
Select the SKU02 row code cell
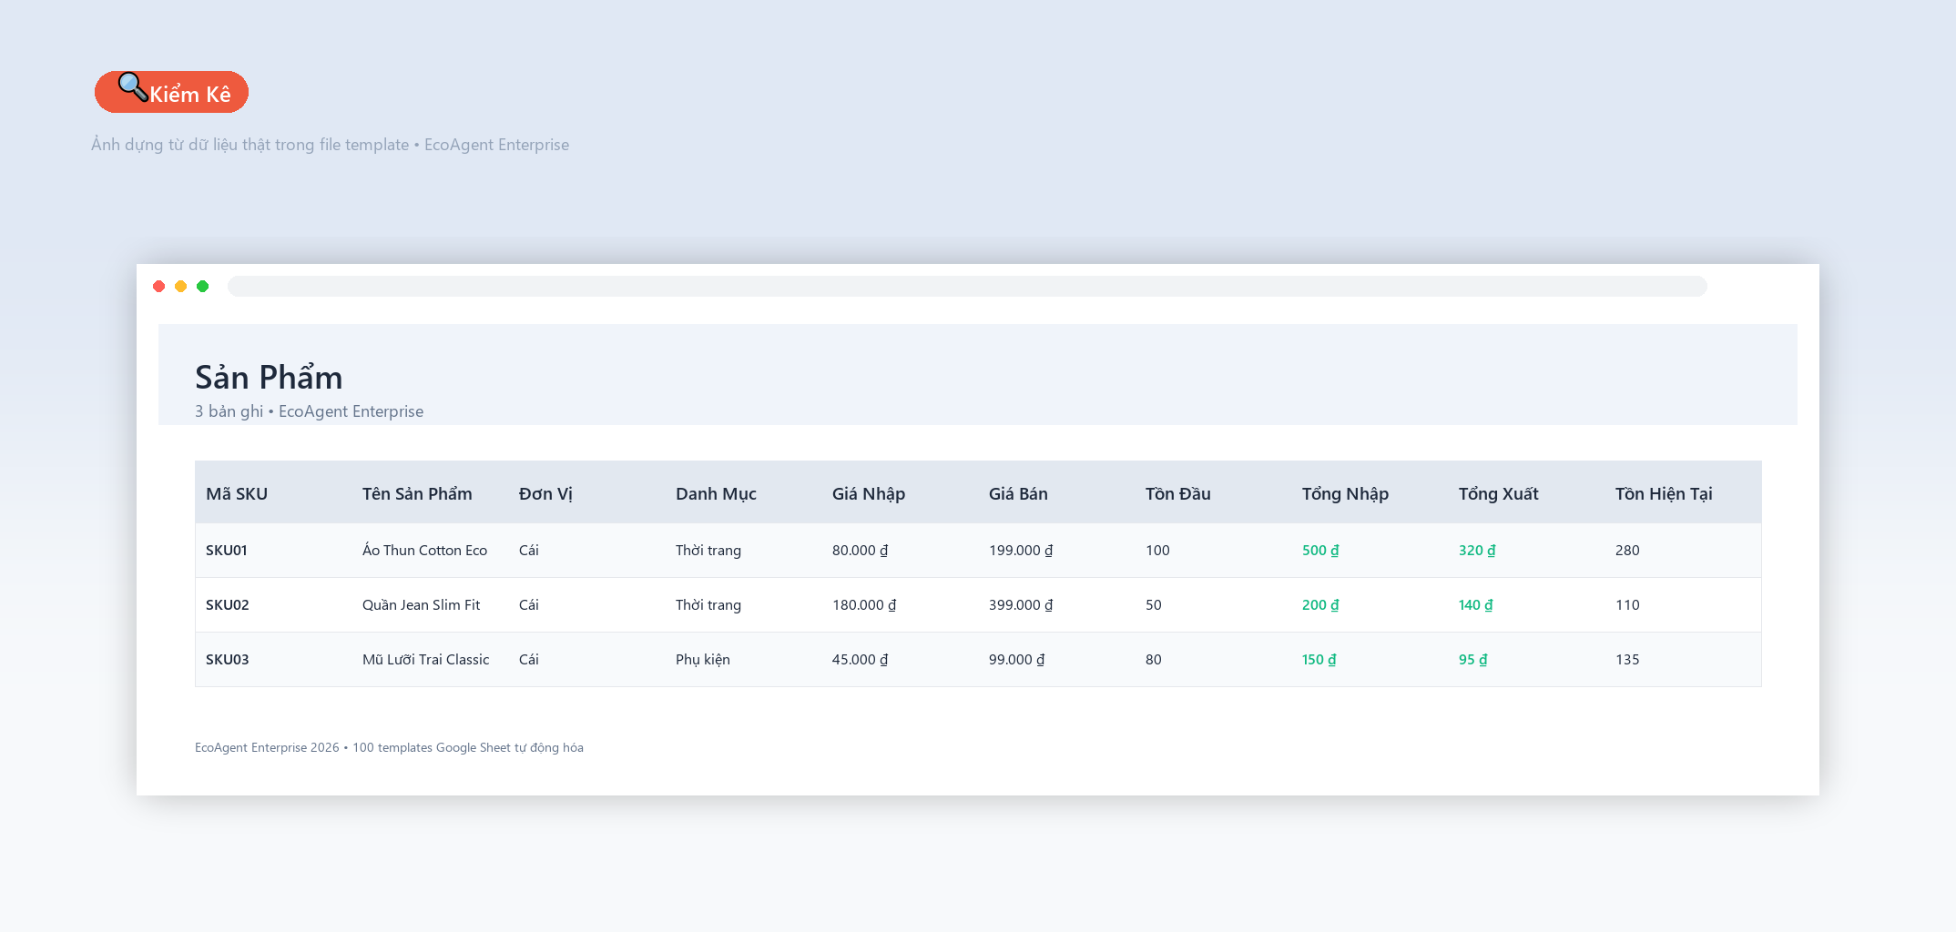(228, 605)
